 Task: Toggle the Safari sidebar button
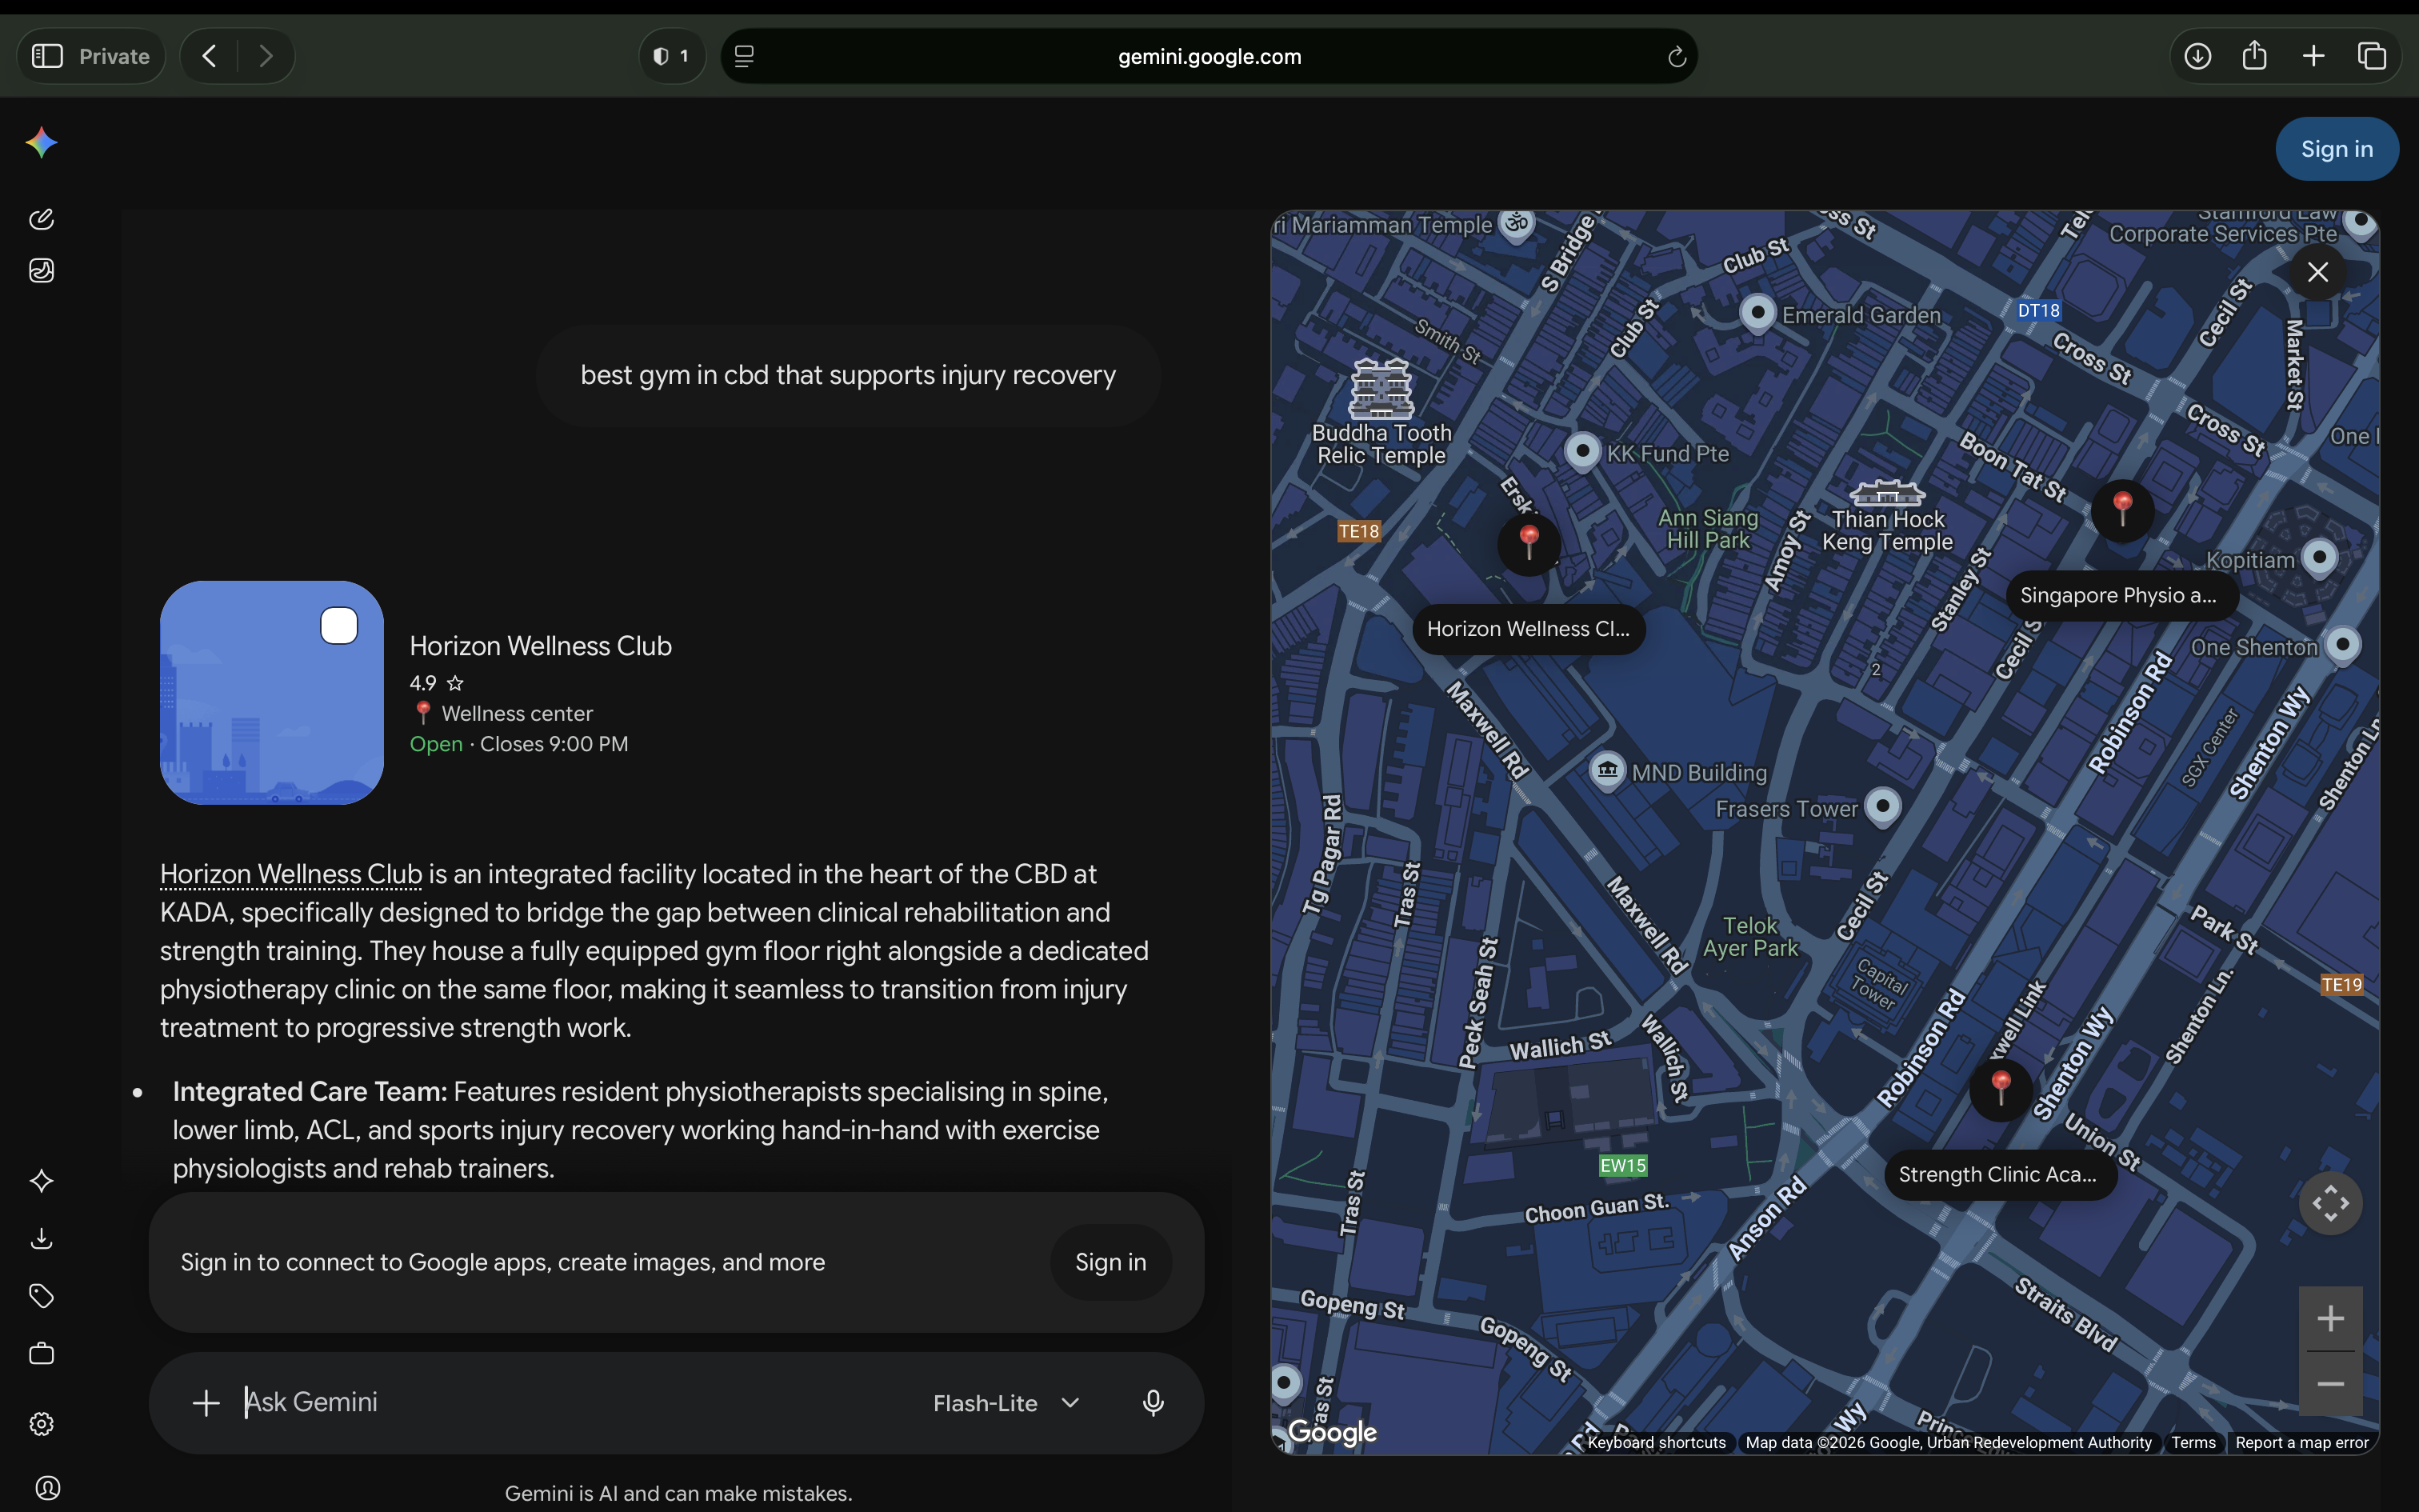click(x=47, y=56)
